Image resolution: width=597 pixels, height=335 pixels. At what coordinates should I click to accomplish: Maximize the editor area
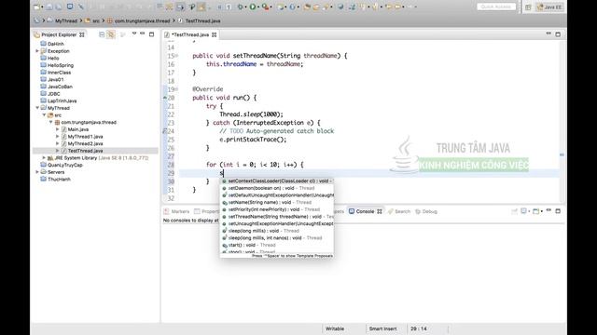558,34
